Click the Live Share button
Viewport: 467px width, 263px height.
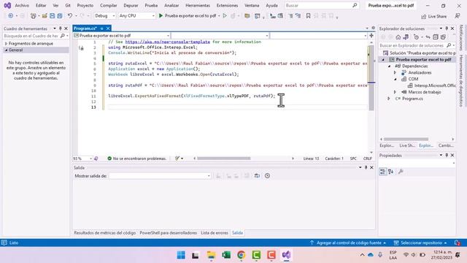[x=433, y=16]
